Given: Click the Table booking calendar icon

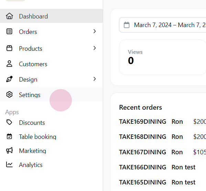Looking at the screenshot, I should click(x=9, y=136).
